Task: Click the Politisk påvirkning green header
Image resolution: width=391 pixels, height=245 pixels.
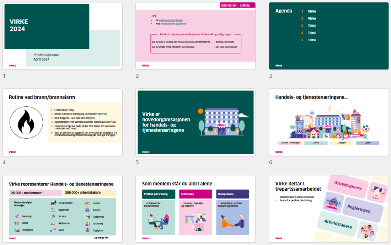Action: coord(159,194)
